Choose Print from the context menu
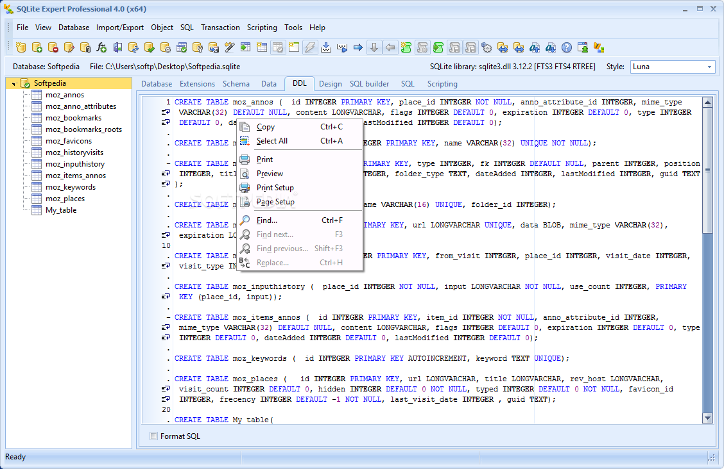 pyautogui.click(x=300, y=160)
